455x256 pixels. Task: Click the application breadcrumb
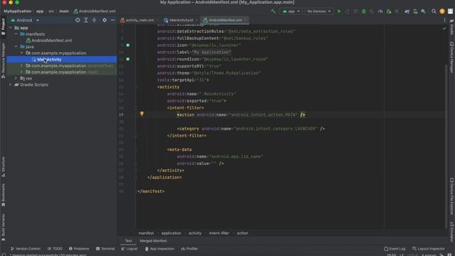click(x=171, y=233)
